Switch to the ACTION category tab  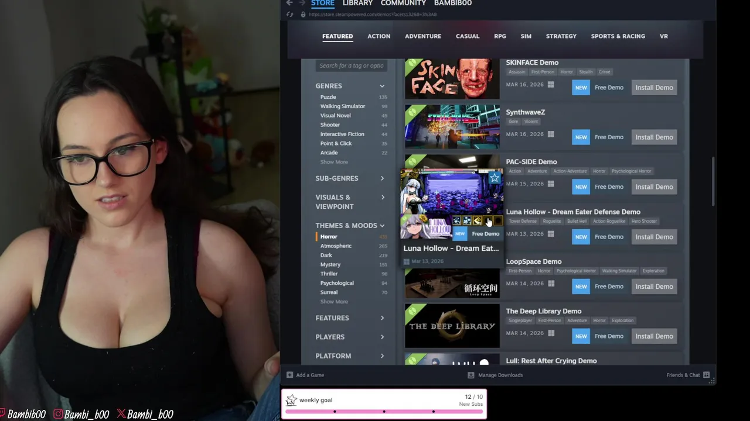point(379,36)
